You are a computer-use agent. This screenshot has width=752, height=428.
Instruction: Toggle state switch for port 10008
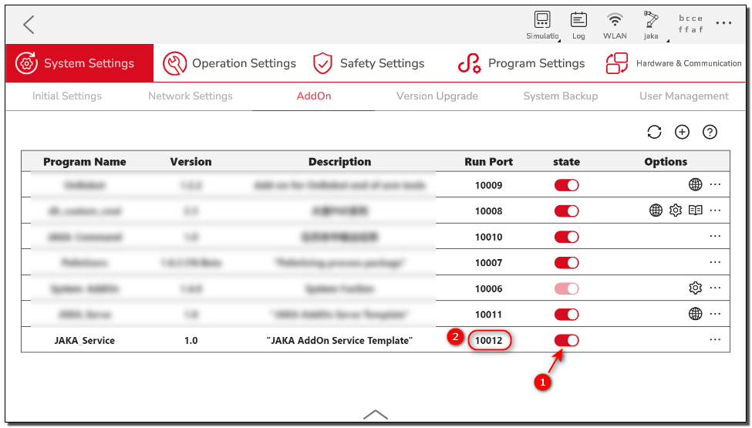point(566,211)
